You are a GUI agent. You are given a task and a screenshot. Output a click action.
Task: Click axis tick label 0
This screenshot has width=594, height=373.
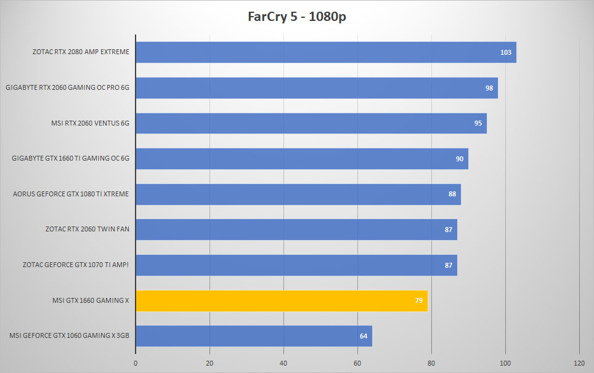(x=136, y=363)
